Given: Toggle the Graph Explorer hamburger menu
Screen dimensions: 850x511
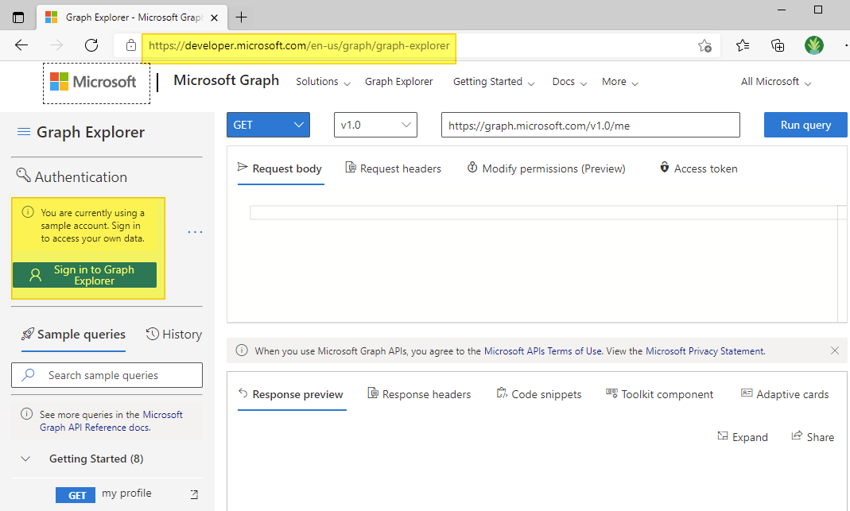Looking at the screenshot, I should coord(23,132).
